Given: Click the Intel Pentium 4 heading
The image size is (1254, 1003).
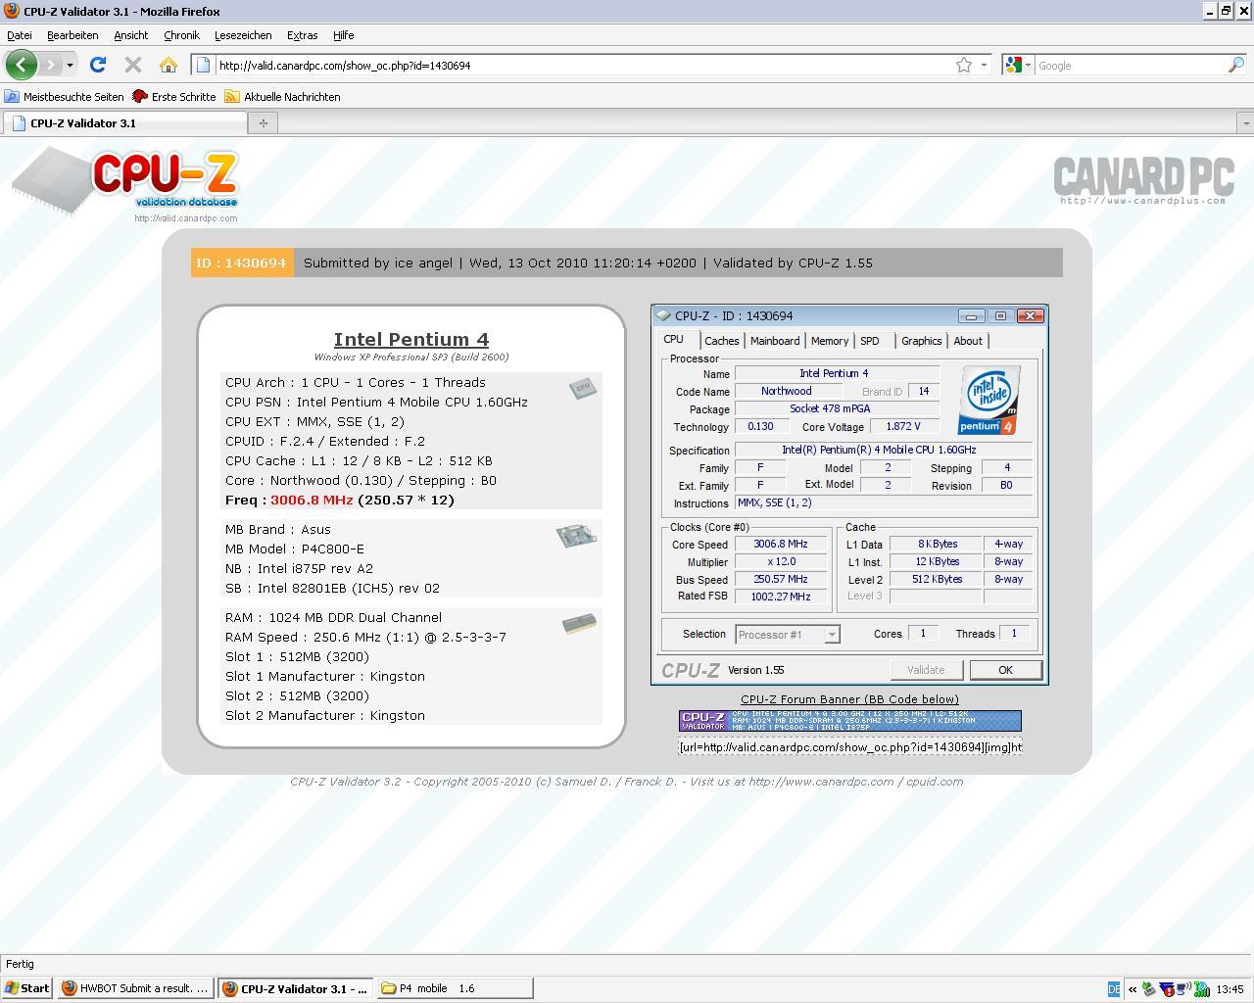Looking at the screenshot, I should coord(411,339).
